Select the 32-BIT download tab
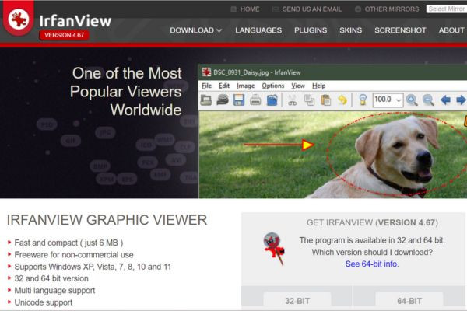 297,301
